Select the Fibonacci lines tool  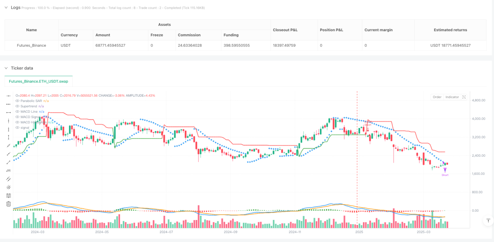(8, 195)
